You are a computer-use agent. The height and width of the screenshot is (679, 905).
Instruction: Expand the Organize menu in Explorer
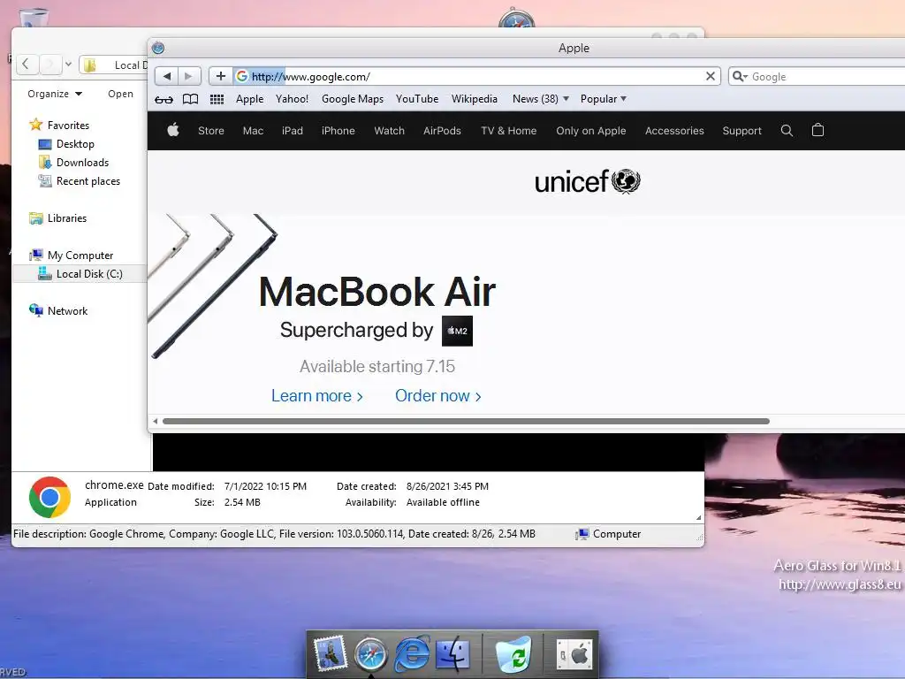click(55, 94)
